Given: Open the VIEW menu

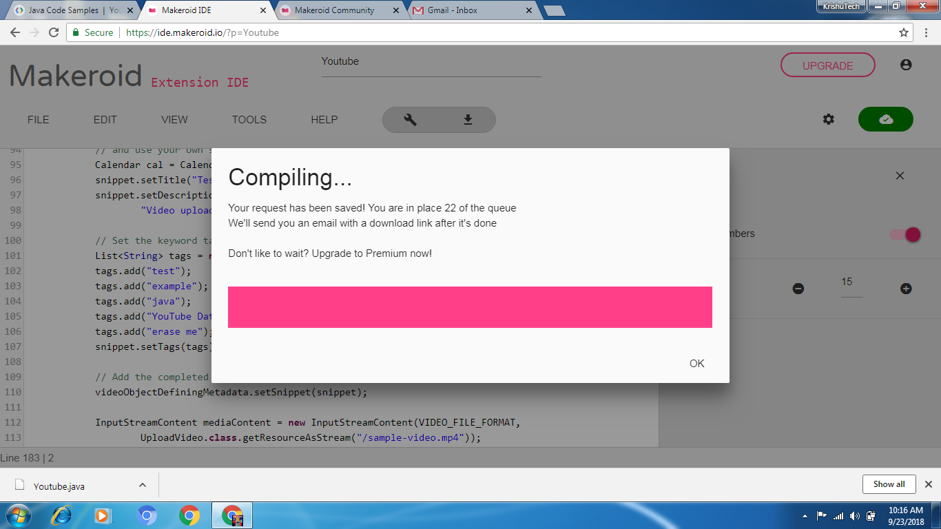Looking at the screenshot, I should point(174,120).
